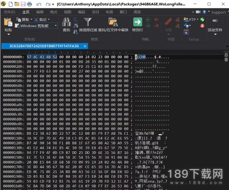Switch to the View (视图) ribbon tab
The height and width of the screenshot is (190, 229).
(67, 12)
